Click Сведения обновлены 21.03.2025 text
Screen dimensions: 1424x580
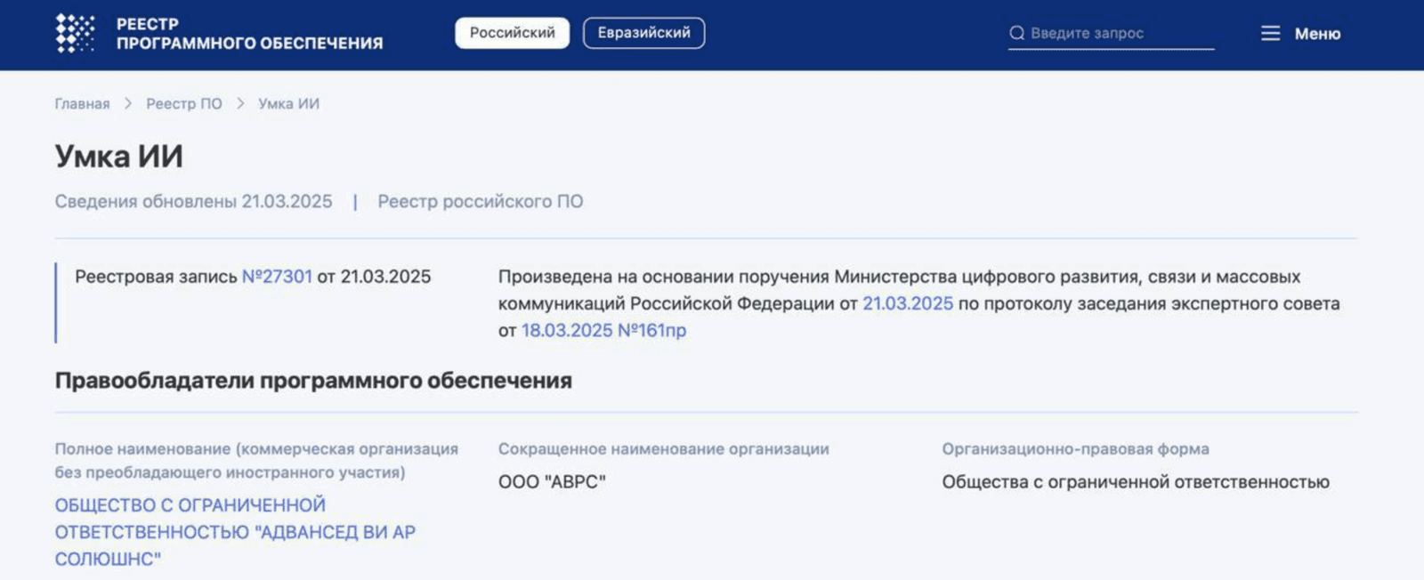click(193, 202)
